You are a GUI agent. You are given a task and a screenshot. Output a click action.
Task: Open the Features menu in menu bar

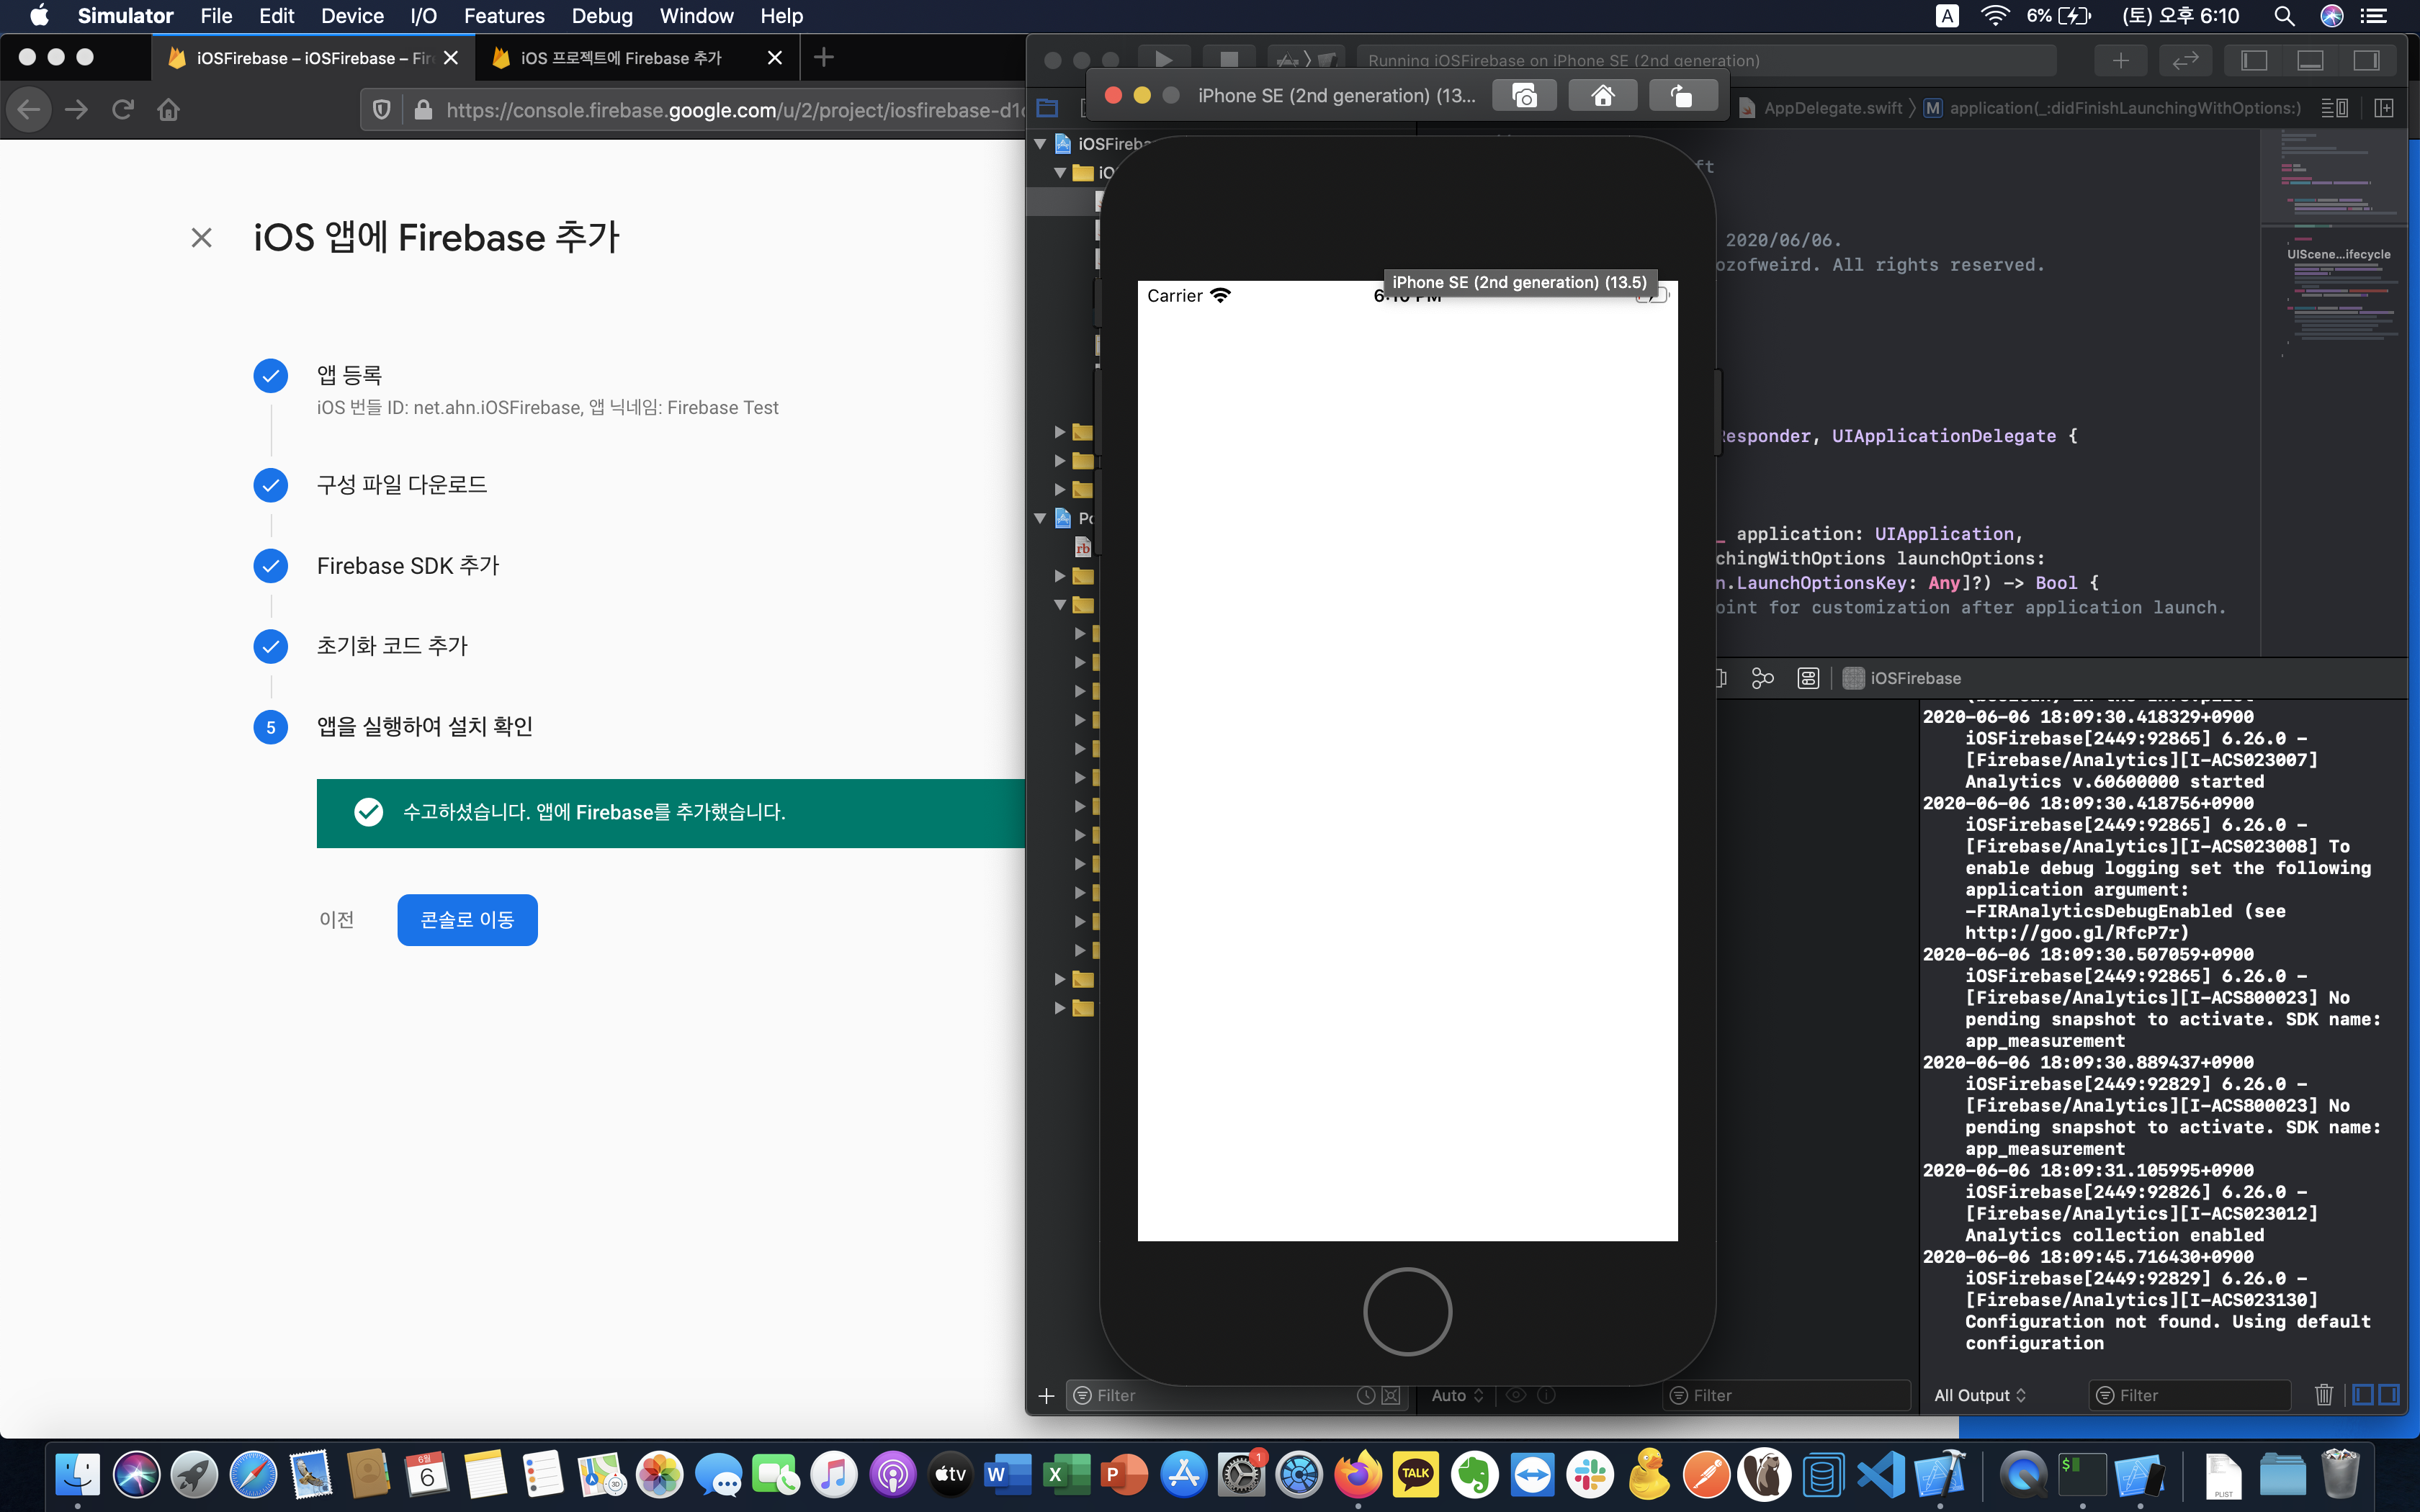pyautogui.click(x=504, y=16)
